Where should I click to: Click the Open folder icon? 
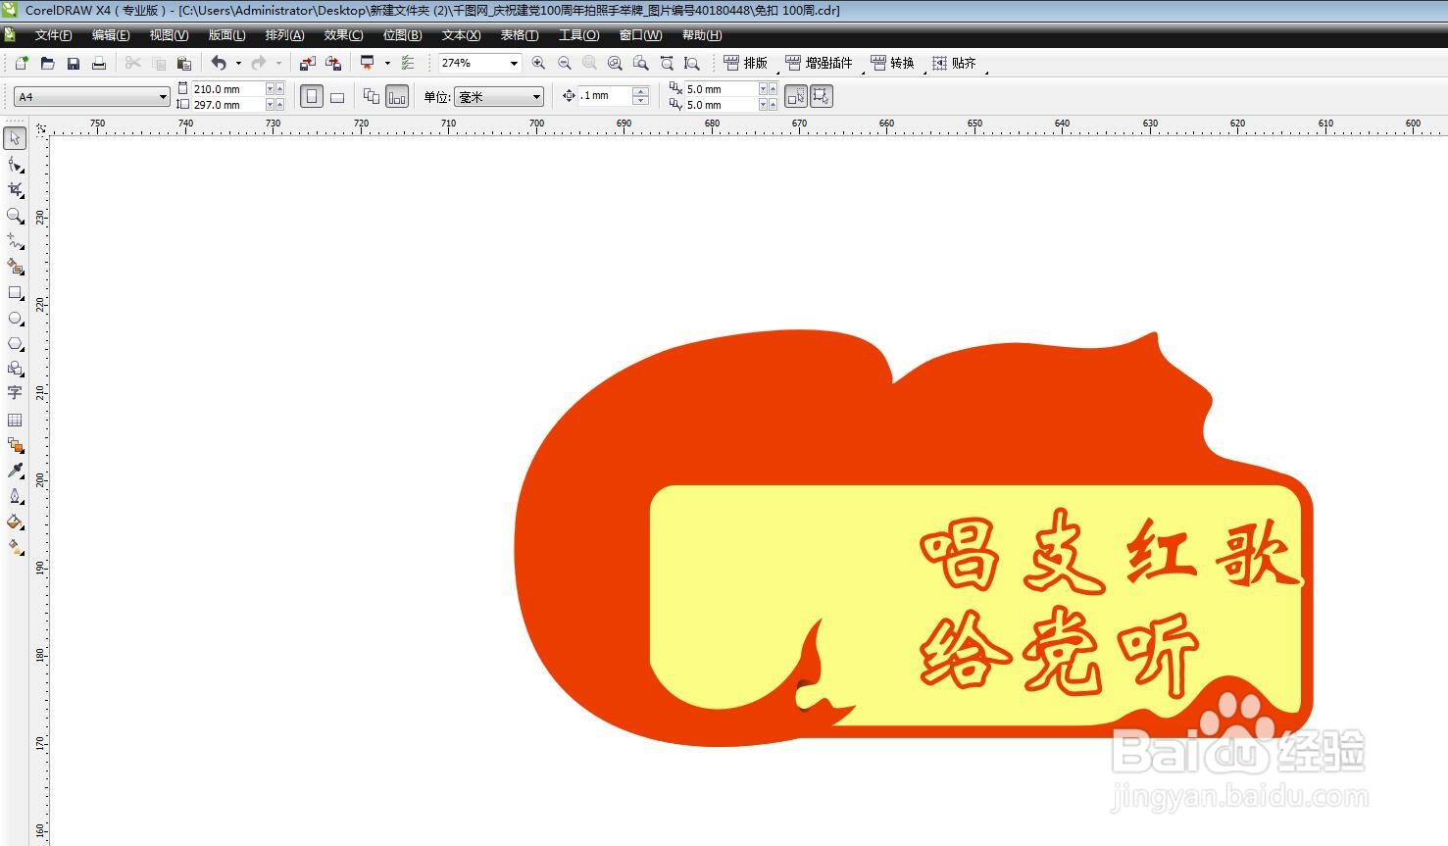coord(47,63)
